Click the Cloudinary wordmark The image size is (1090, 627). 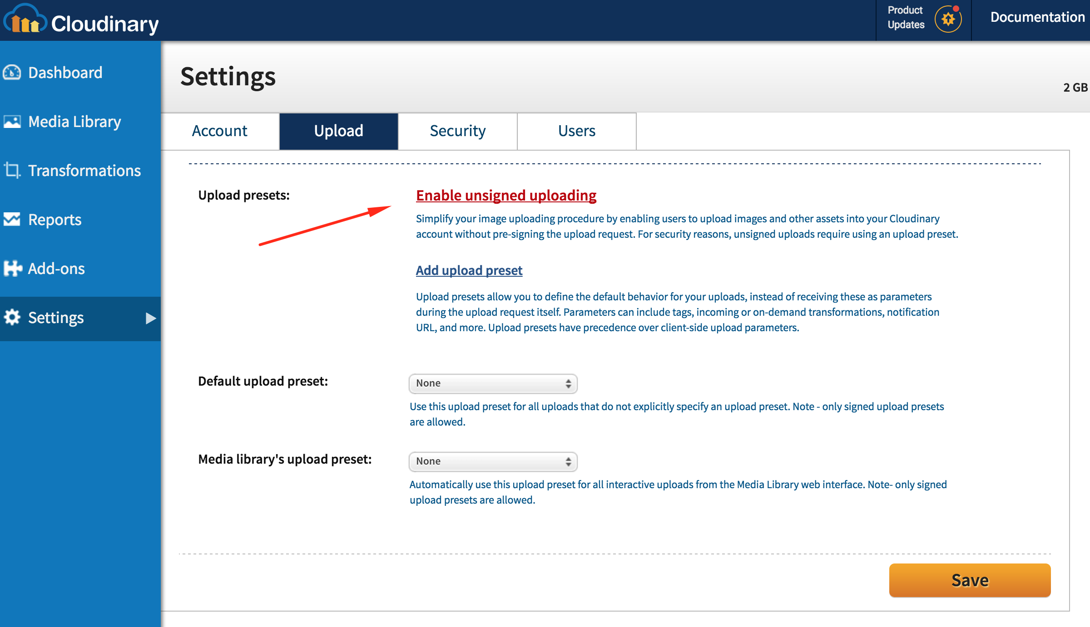pos(105,24)
